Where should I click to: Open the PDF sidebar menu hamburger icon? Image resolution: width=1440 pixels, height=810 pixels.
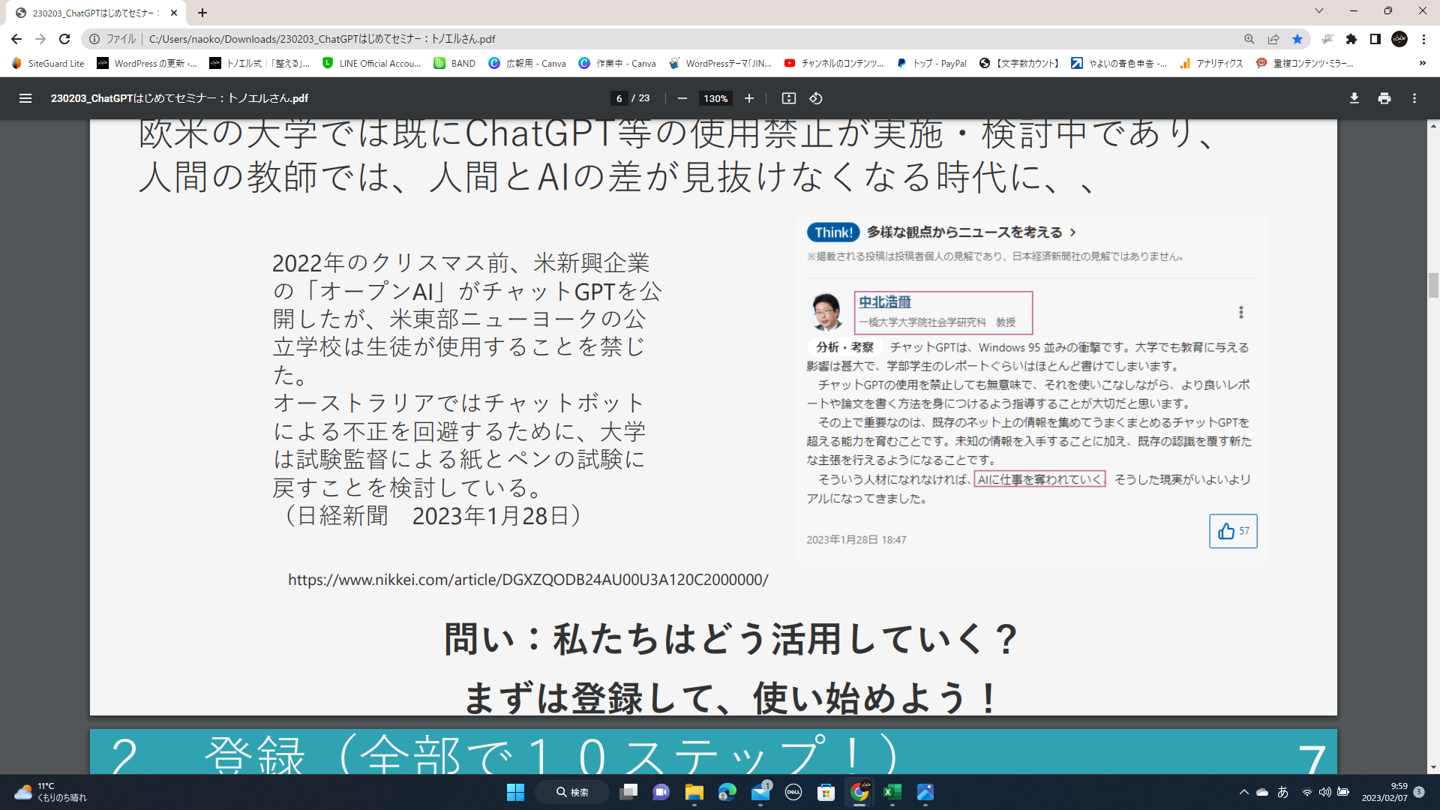pos(25,98)
